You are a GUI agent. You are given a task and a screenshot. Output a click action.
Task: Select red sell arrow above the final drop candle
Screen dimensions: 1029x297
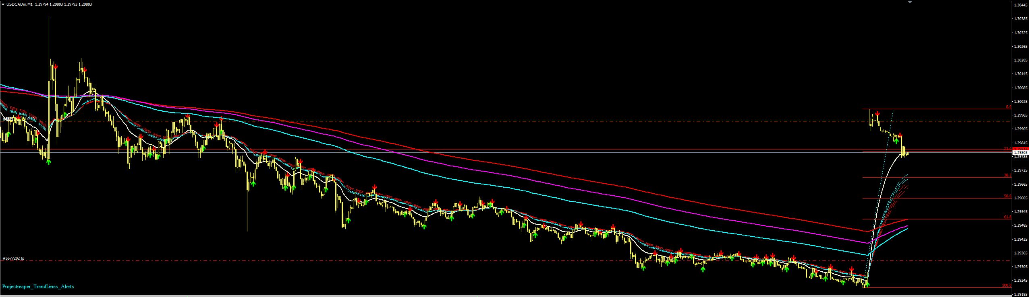tap(900, 135)
